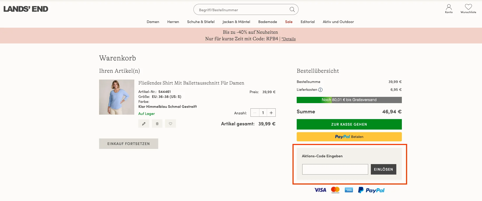Click the Auf Lager status text
Viewport: 482px width, 201px height.
click(146, 114)
